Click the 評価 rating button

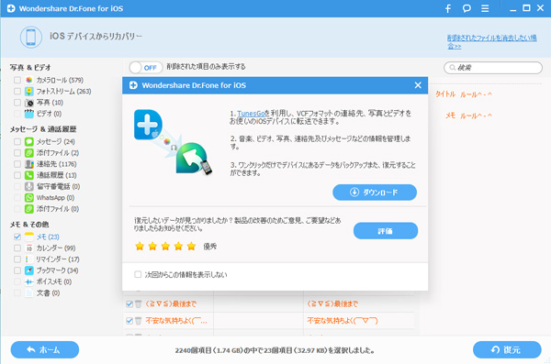click(x=386, y=231)
